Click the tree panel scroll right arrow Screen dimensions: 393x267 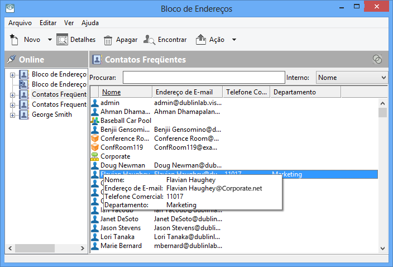83,248
